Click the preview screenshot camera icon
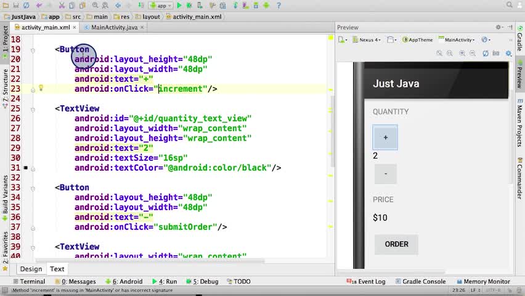This screenshot has width=525, height=296. (x=496, y=53)
